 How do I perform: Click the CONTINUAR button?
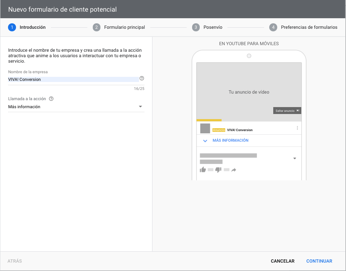point(319,261)
